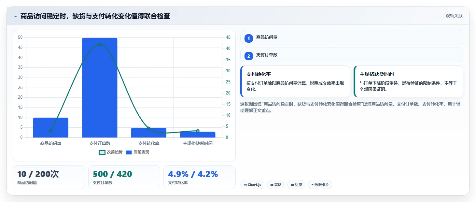Select the 表格 tag chip
Viewport: 476px width, 202px height.
pos(276,185)
